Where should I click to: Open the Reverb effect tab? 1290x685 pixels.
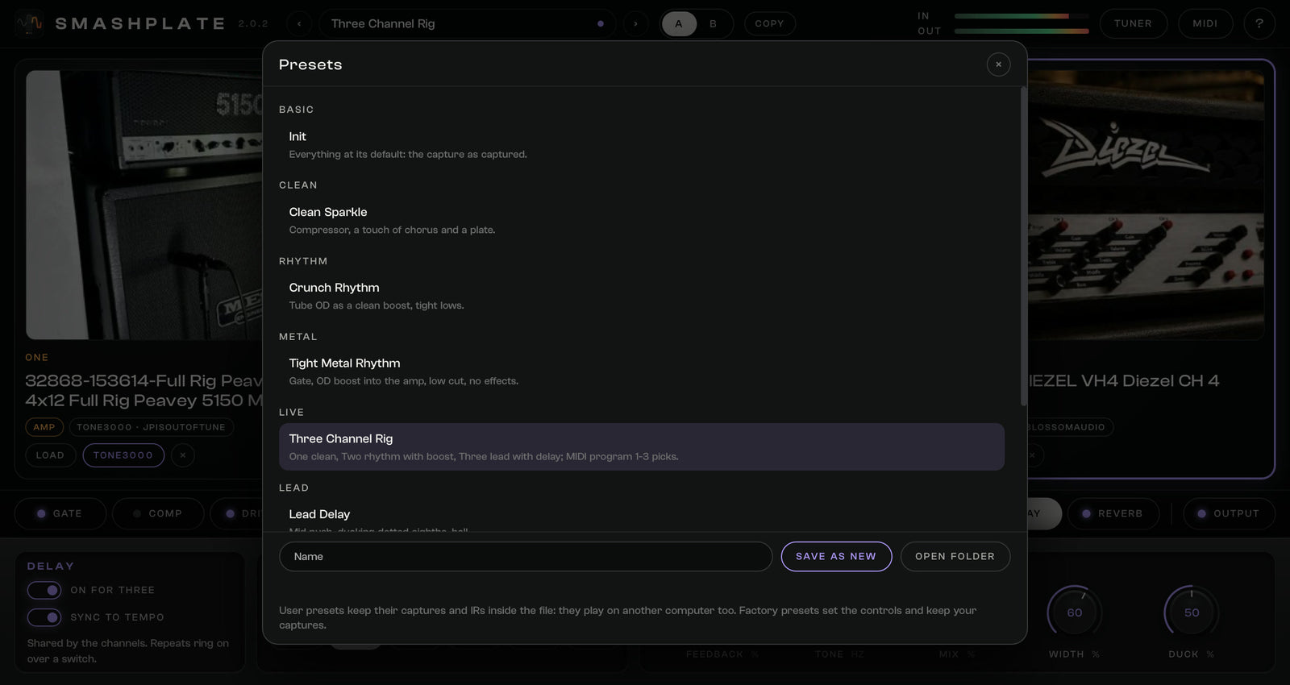1113,513
